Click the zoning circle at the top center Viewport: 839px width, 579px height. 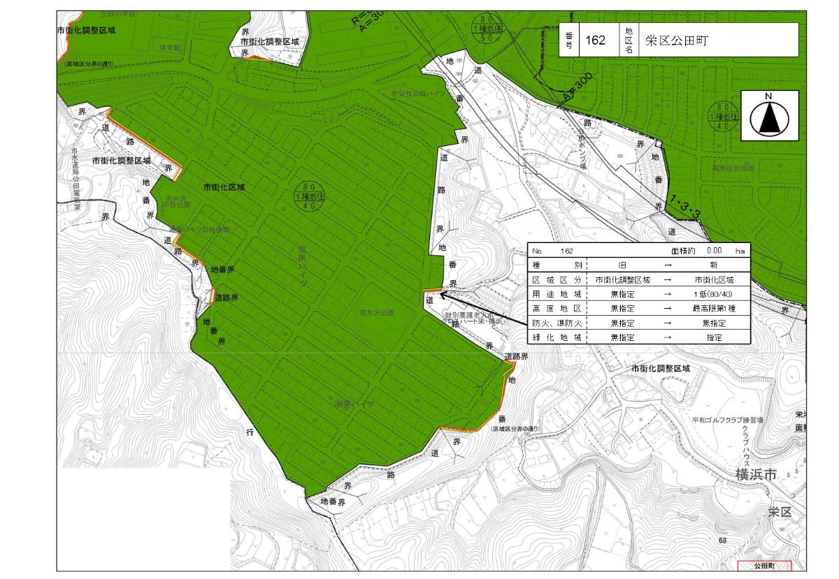[484, 28]
